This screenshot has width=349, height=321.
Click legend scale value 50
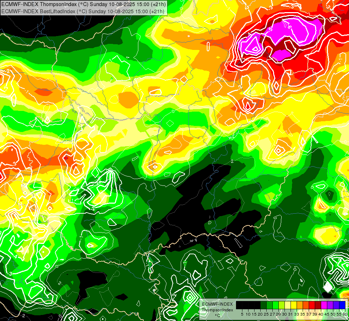pos(333,314)
